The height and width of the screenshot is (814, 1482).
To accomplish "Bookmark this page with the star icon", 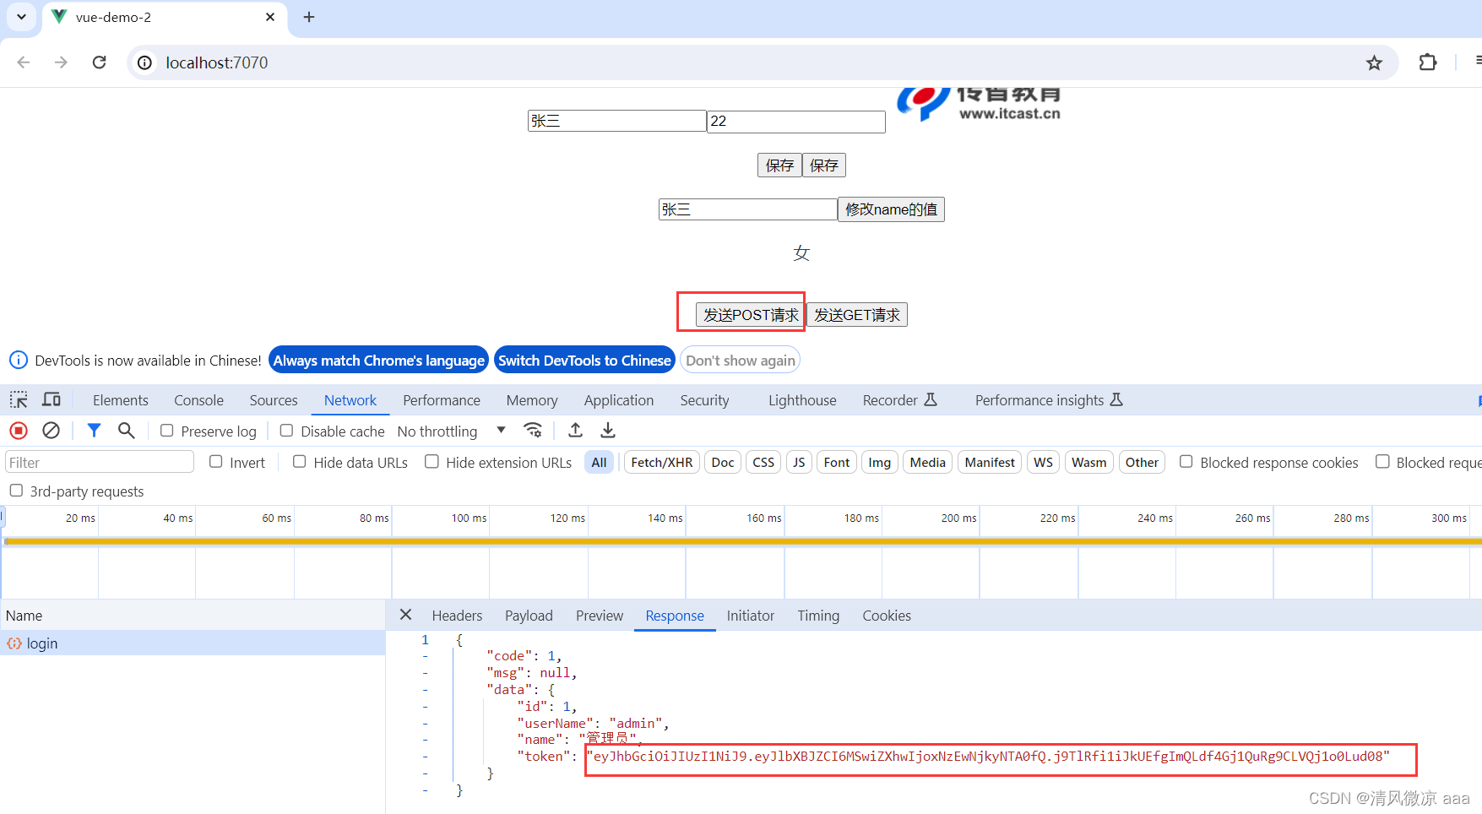I will point(1374,62).
